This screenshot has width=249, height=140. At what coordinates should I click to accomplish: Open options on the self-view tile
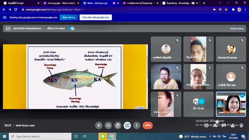coord(242,95)
